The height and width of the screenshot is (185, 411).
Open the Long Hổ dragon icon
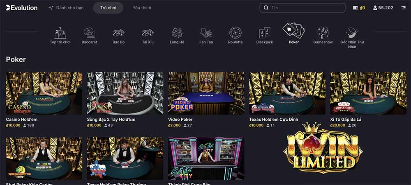(x=177, y=33)
